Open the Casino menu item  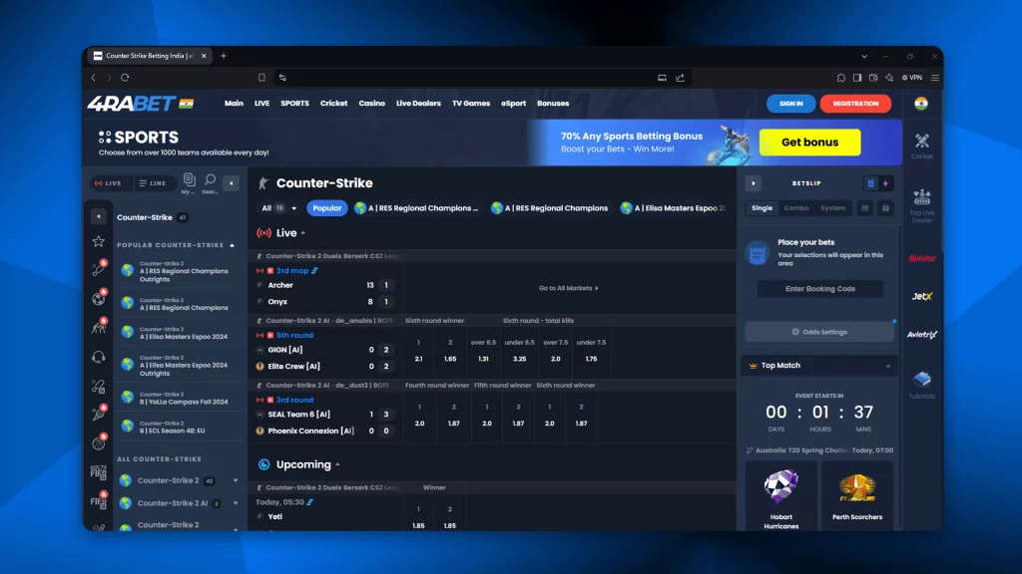tap(371, 104)
